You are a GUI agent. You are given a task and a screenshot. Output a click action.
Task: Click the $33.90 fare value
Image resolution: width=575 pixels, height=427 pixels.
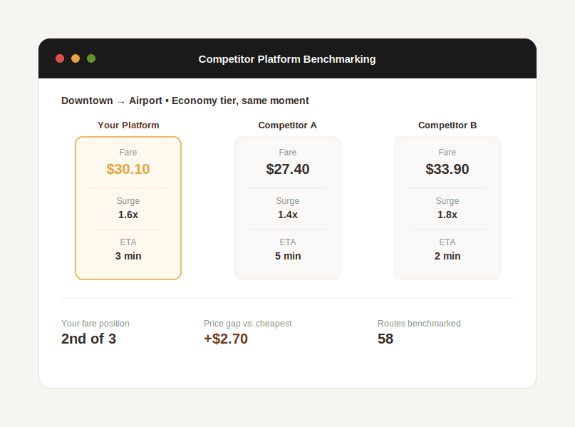pos(447,169)
